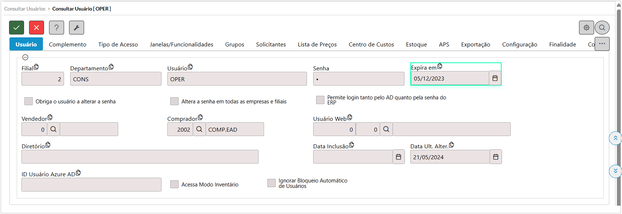Open calendar picker for Data Inclusão
This screenshot has width=622, height=214.
click(399, 157)
